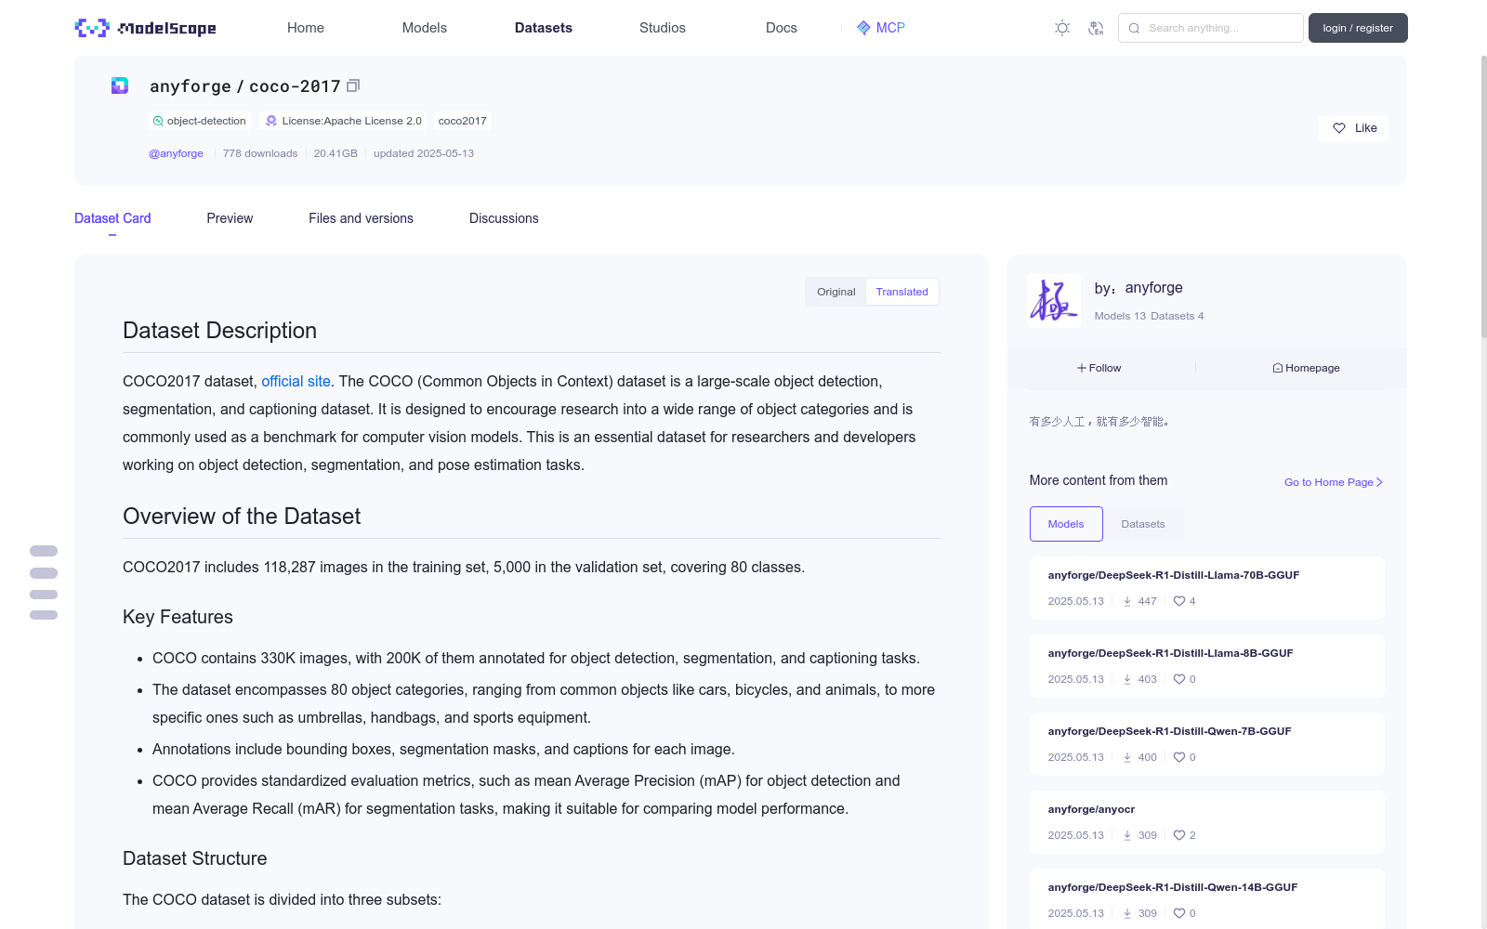The height and width of the screenshot is (929, 1487).
Task: Click heart icon on Qwen-14B-GGUF card
Action: (x=1179, y=913)
